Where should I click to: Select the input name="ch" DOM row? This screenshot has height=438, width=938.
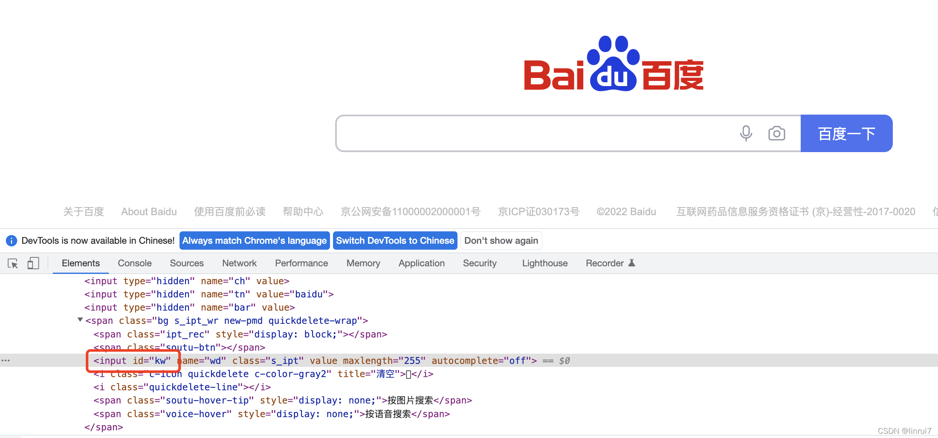187,281
